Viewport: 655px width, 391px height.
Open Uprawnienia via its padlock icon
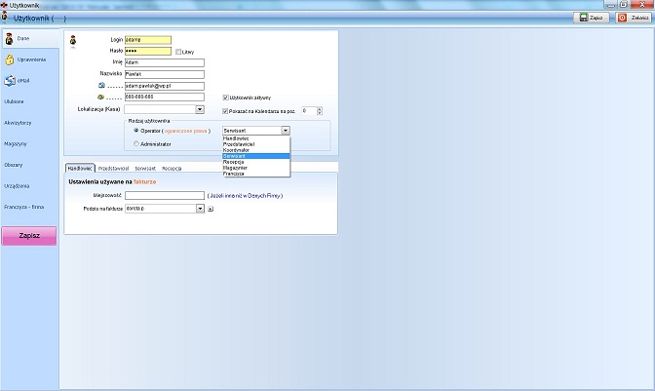pyautogui.click(x=10, y=59)
